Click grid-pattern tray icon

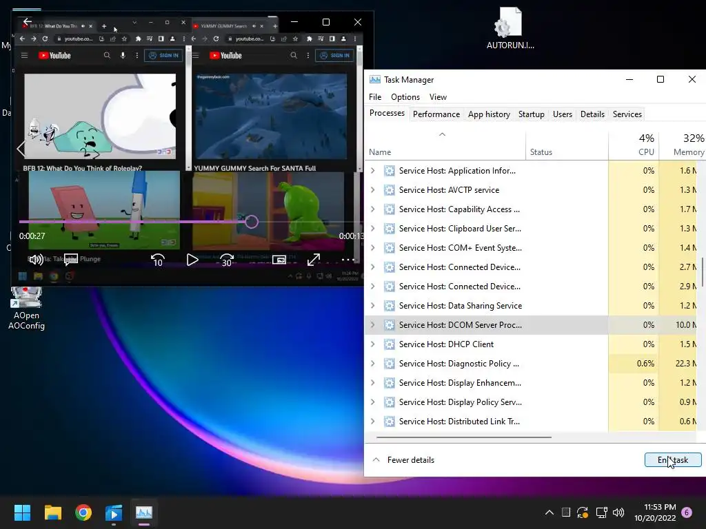tap(566, 512)
